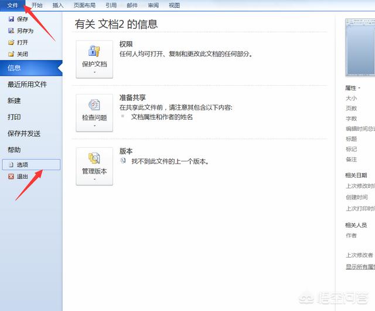Screen dimensions: 375x311
Task: Open 保存并发送 (Save & Send)
Action: [24, 133]
